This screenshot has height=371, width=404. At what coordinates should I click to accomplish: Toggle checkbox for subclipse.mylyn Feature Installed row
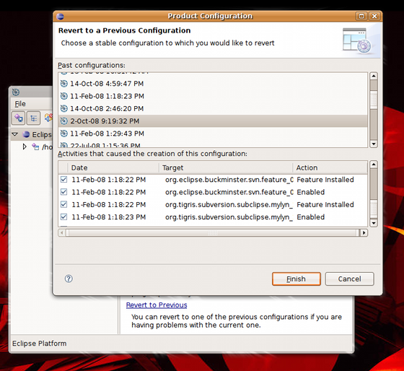(x=63, y=204)
